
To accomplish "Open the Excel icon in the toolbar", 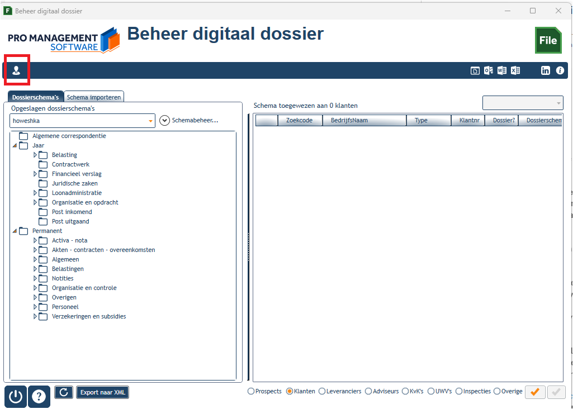I will (x=515, y=70).
